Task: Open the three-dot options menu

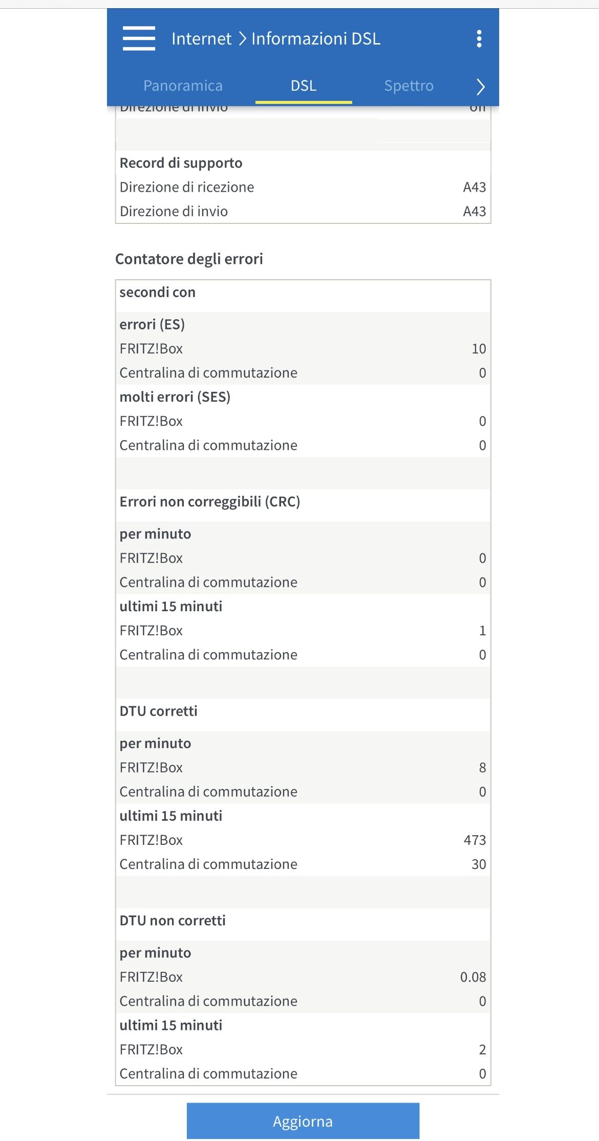Action: 479,38
